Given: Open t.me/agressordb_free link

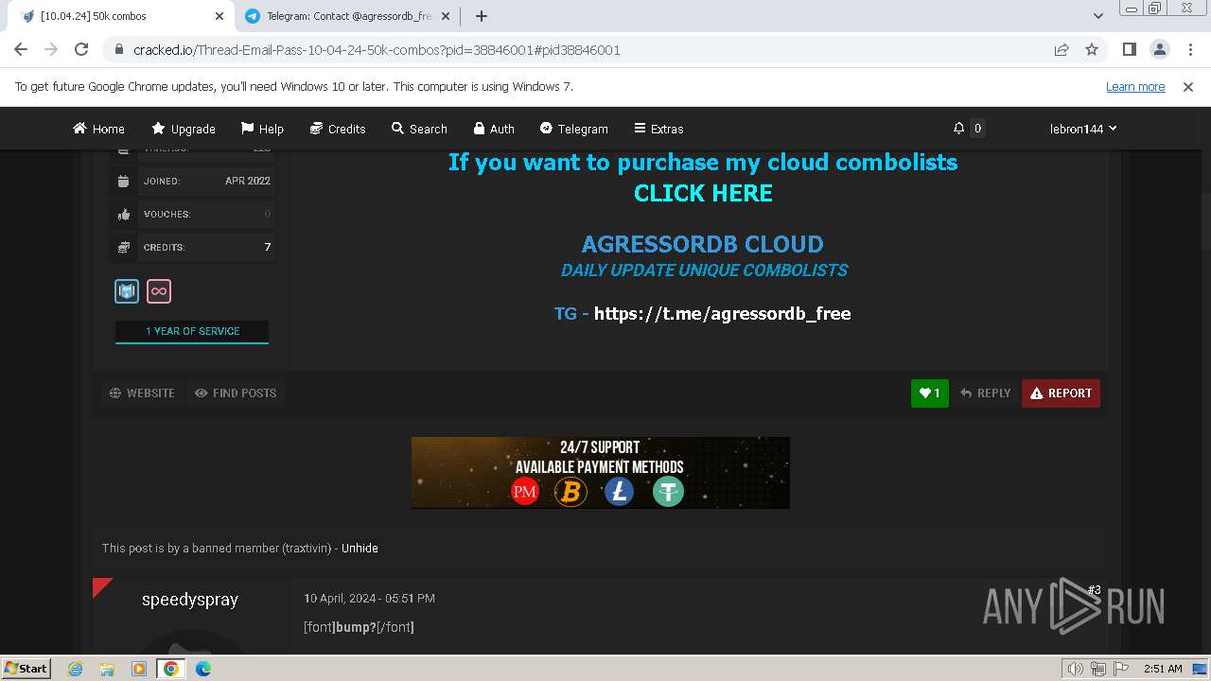Looking at the screenshot, I should (722, 313).
